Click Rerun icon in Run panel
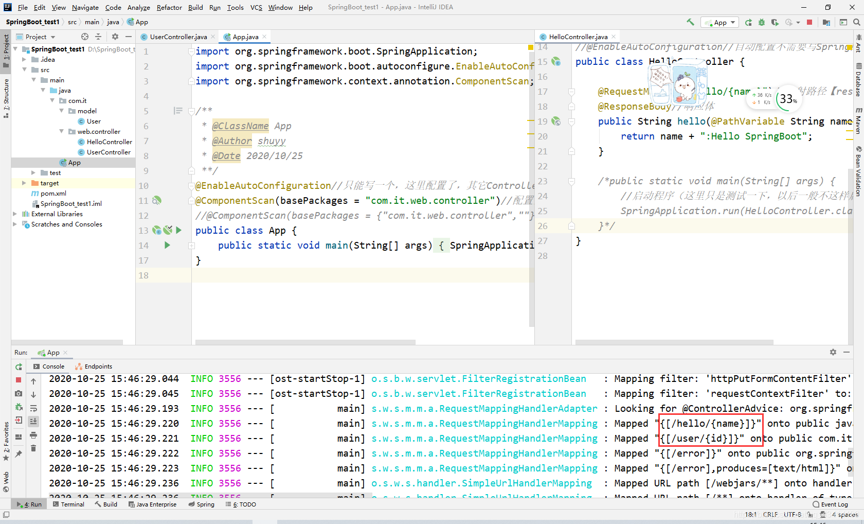Viewport: 864px width, 524px height. tap(19, 366)
